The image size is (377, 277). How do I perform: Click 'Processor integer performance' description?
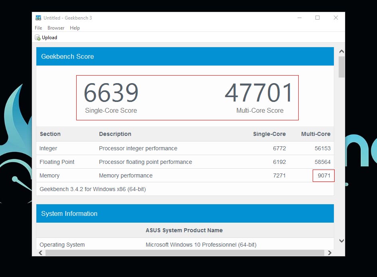coord(138,148)
